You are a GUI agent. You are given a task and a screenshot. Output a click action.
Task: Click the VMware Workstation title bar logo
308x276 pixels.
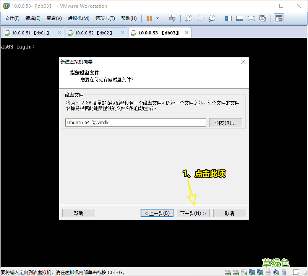(6, 6)
